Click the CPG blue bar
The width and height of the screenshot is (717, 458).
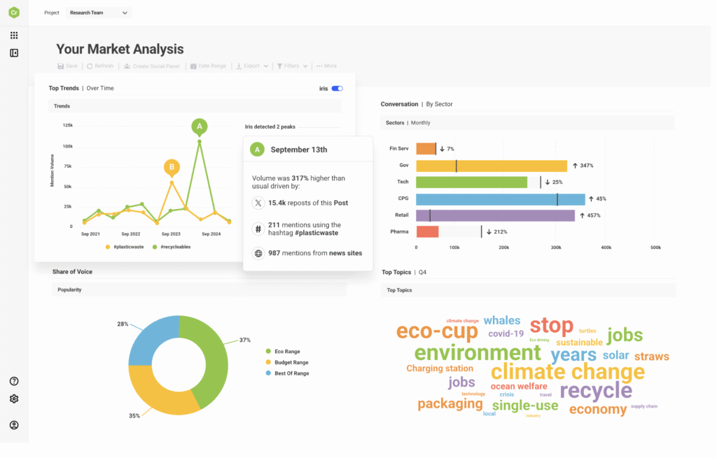[501, 199]
